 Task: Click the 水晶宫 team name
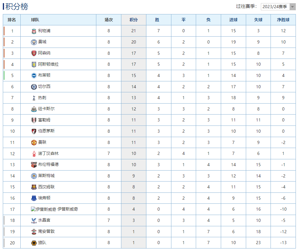click(44, 220)
